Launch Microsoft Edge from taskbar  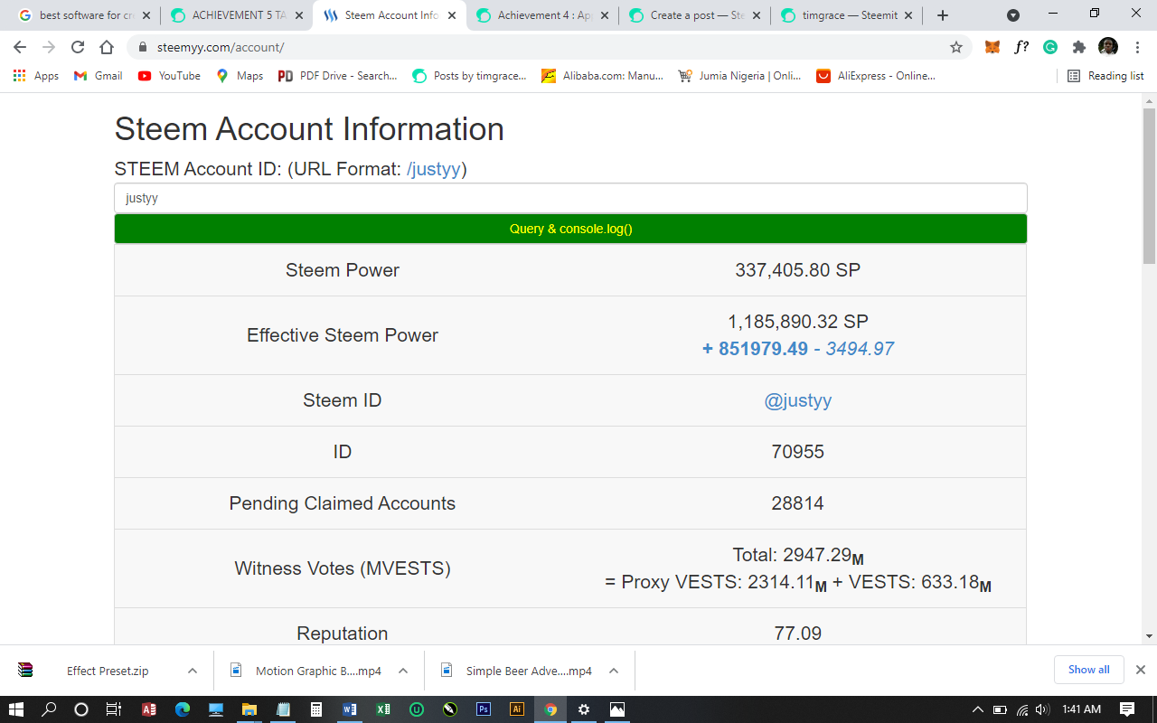183,709
